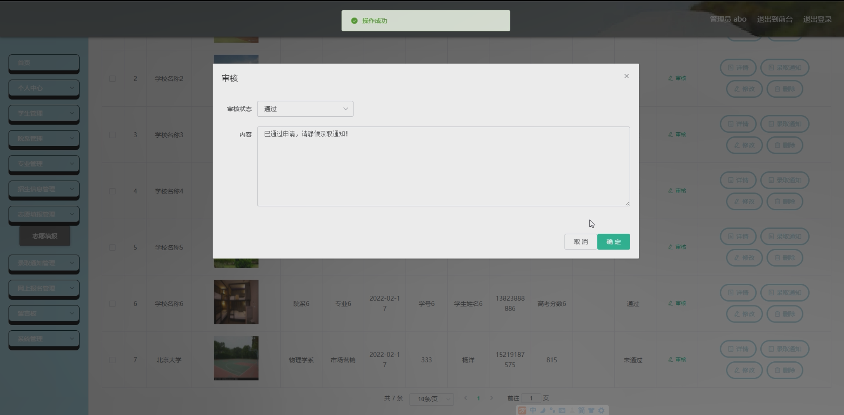This screenshot has height=415, width=844.
Task: Click the 内容 text area
Action: [x=443, y=166]
